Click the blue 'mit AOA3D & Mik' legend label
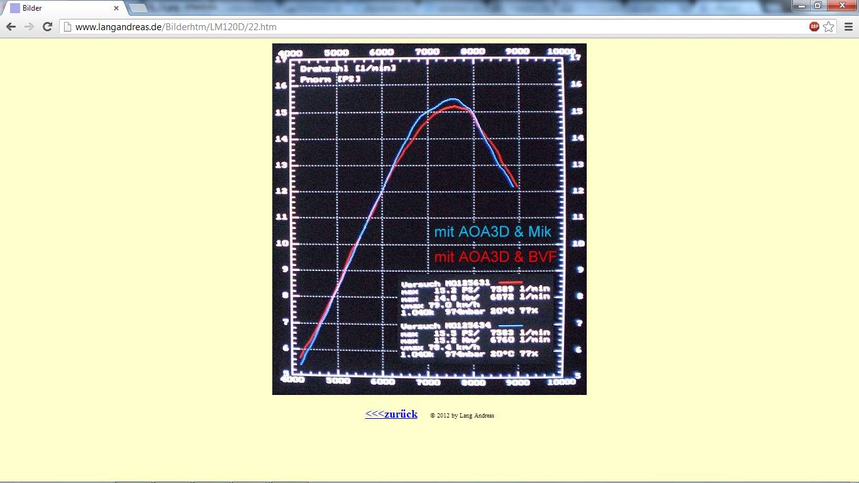 coord(492,231)
